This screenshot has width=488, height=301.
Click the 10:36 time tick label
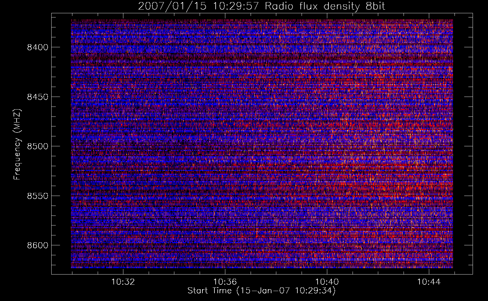point(225,282)
